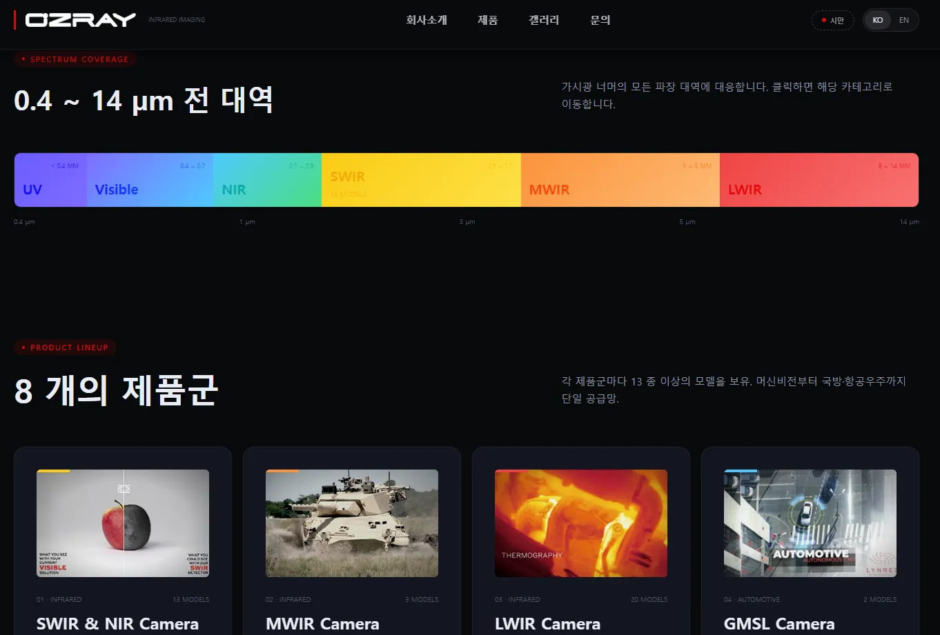Click the automotive image on the GMSL card

[810, 523]
